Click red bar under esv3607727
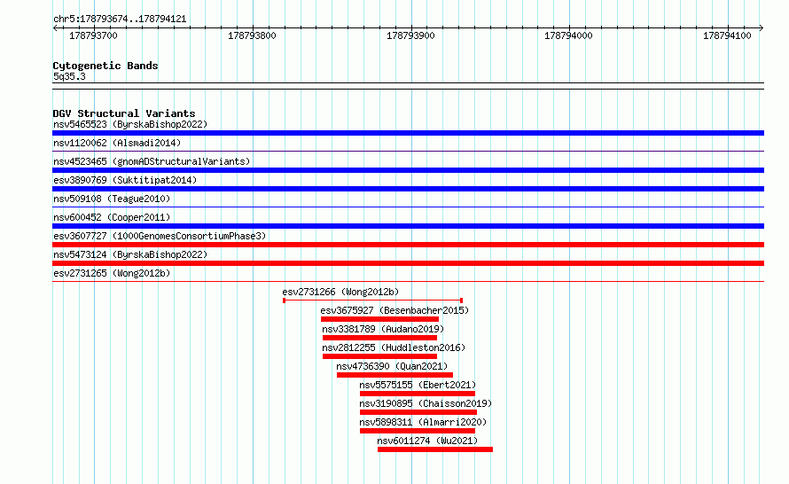This screenshot has height=484, width=789. click(x=408, y=245)
